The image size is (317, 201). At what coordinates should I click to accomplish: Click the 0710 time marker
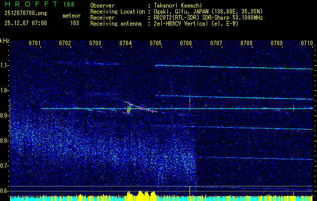tap(307, 43)
